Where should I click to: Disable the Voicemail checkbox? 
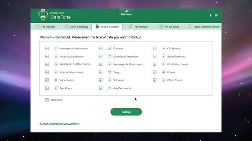point(101,80)
